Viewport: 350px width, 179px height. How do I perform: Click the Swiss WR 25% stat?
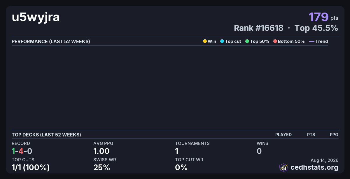tap(101, 167)
